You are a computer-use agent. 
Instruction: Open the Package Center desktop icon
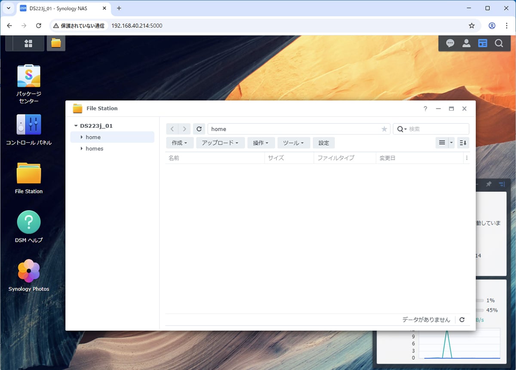(x=29, y=77)
